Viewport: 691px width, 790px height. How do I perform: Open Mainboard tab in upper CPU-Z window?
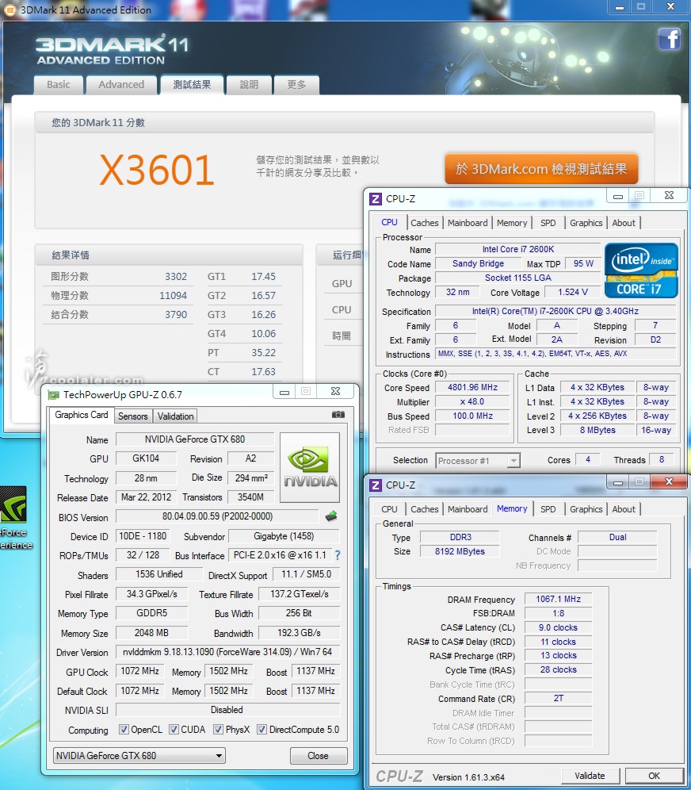click(x=468, y=223)
